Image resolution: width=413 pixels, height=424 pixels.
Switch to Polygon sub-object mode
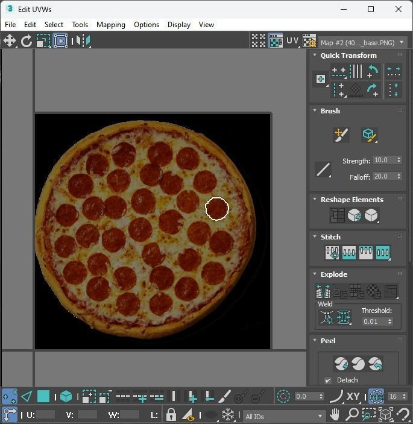coord(43,396)
